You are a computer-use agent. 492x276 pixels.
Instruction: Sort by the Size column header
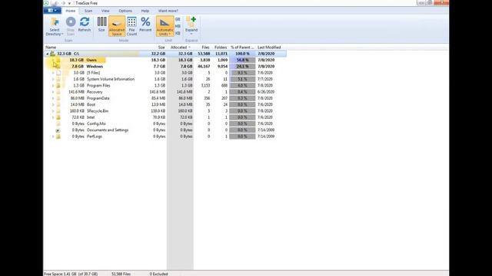pos(161,48)
